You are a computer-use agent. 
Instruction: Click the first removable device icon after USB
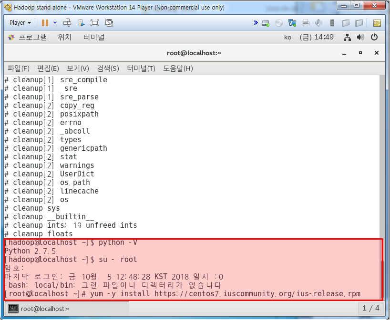coord(346,23)
